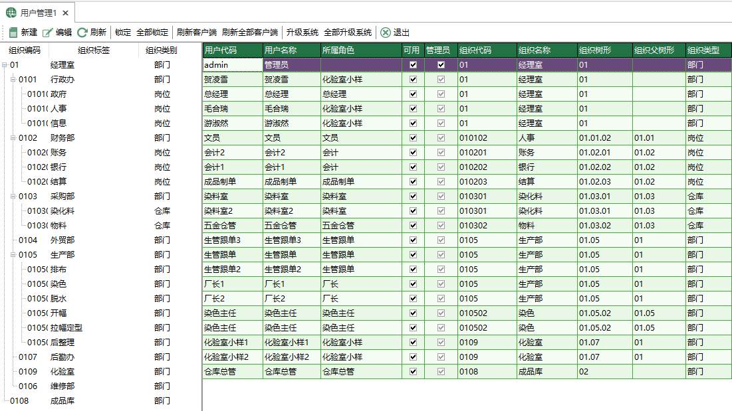Collapse the 经理室 tree node
The width and height of the screenshot is (732, 411).
tap(5, 64)
